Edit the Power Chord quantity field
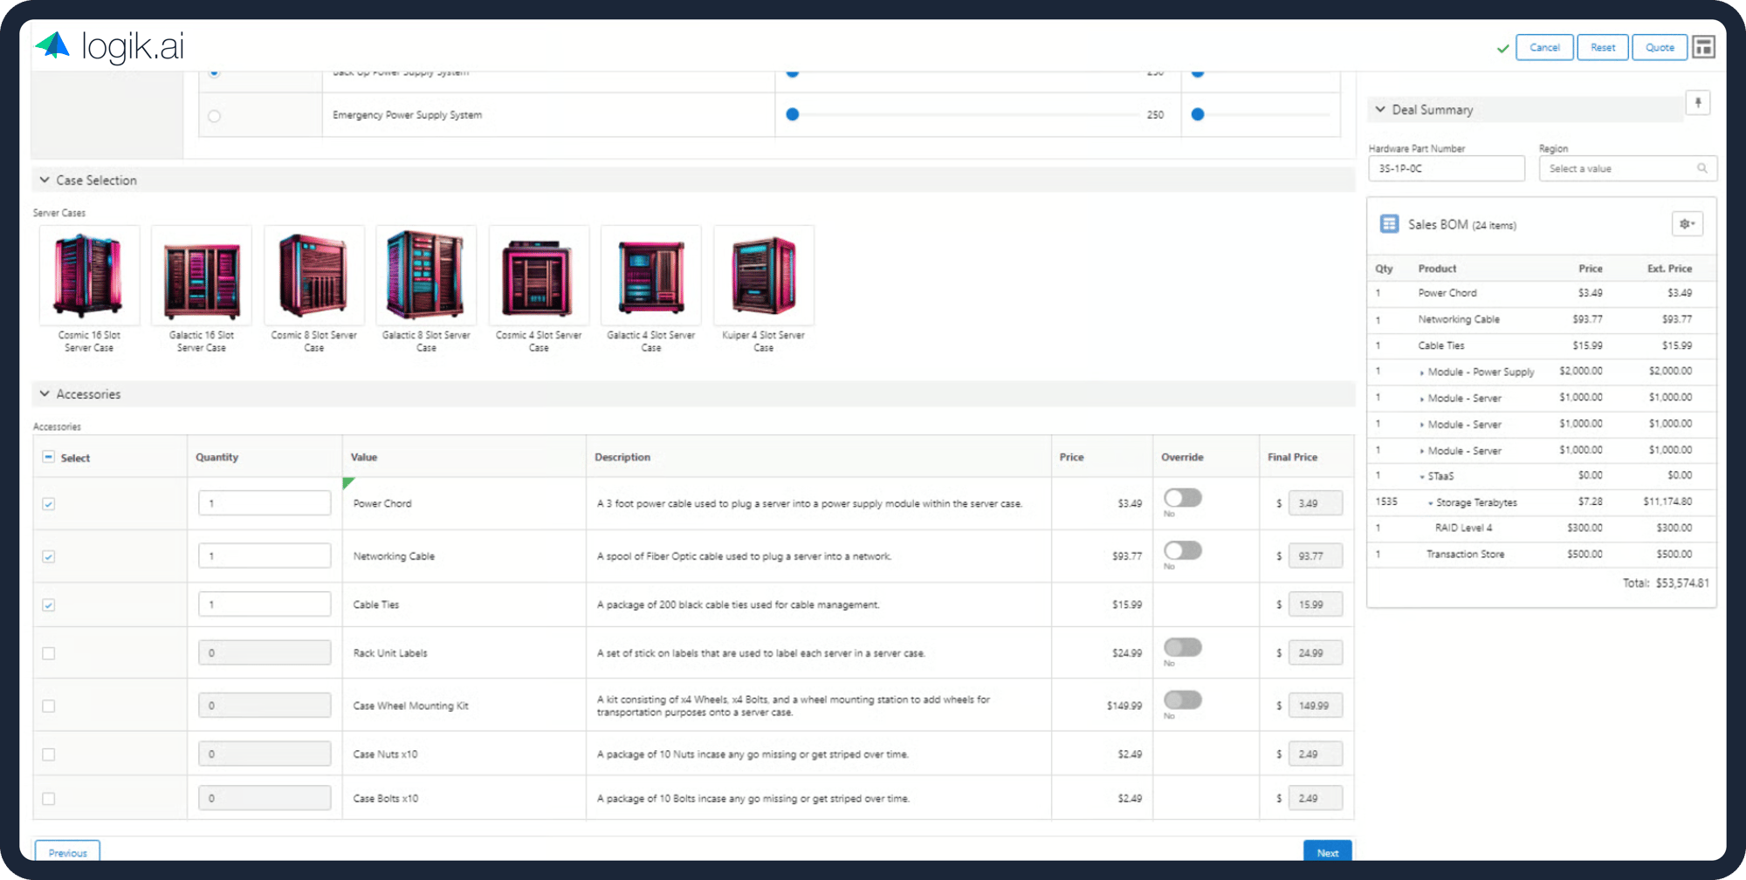Viewport: 1746px width, 880px height. [265, 503]
